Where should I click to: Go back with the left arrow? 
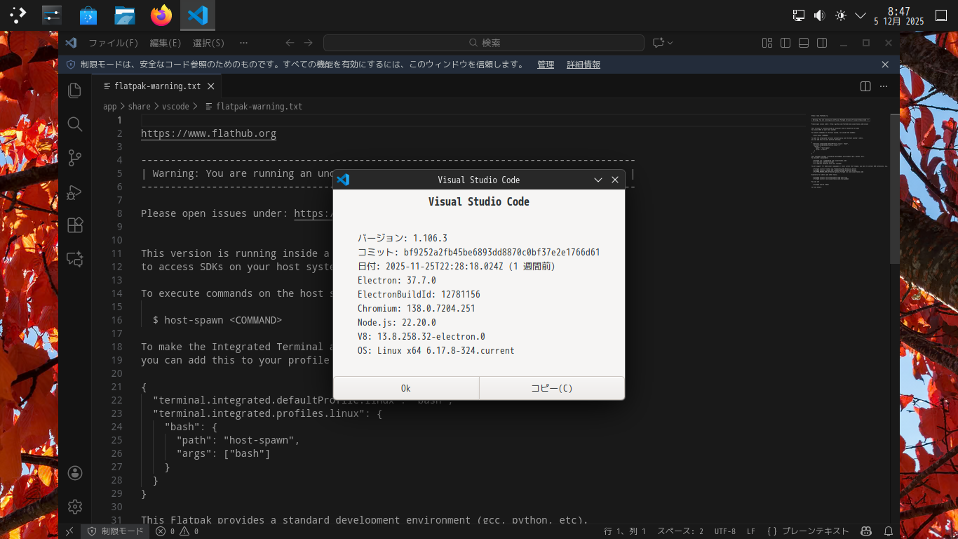click(290, 43)
